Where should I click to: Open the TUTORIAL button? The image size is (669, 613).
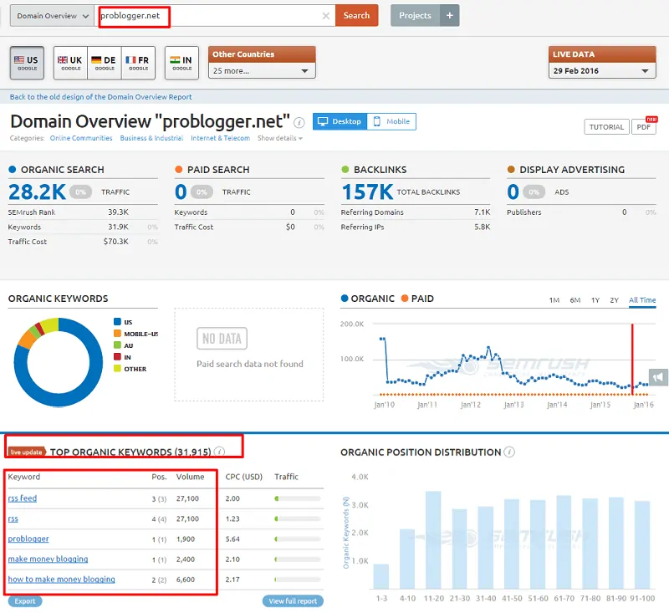(606, 126)
